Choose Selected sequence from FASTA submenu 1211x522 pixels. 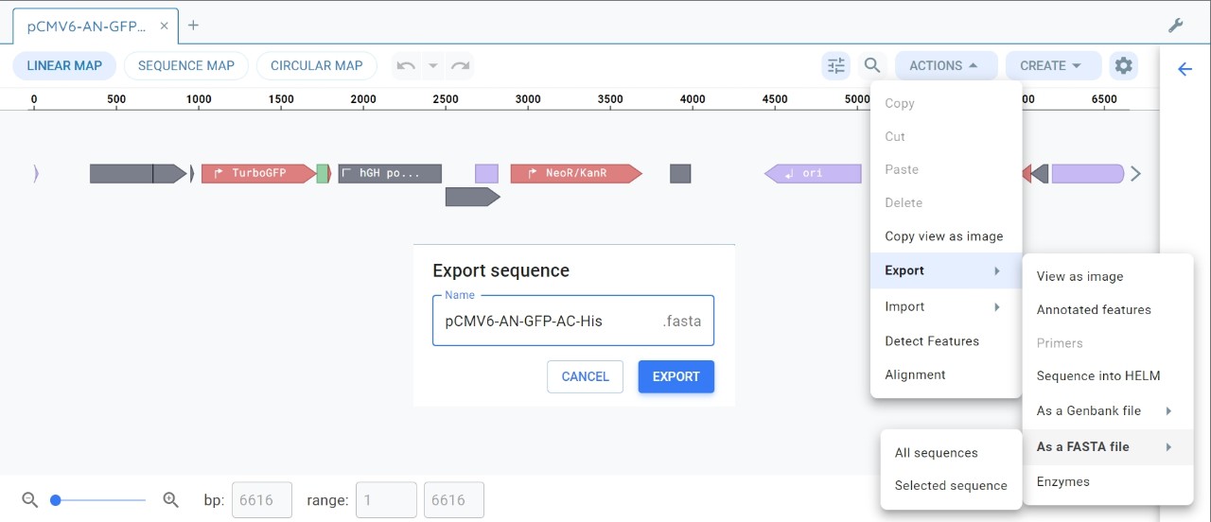click(x=951, y=485)
